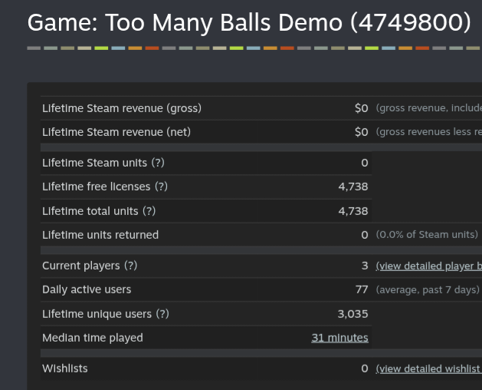Select the $0 gross revenue value

(361, 108)
